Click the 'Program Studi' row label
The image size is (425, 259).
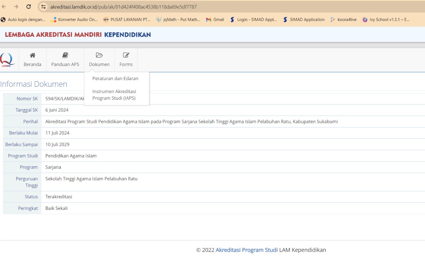pos(23,156)
